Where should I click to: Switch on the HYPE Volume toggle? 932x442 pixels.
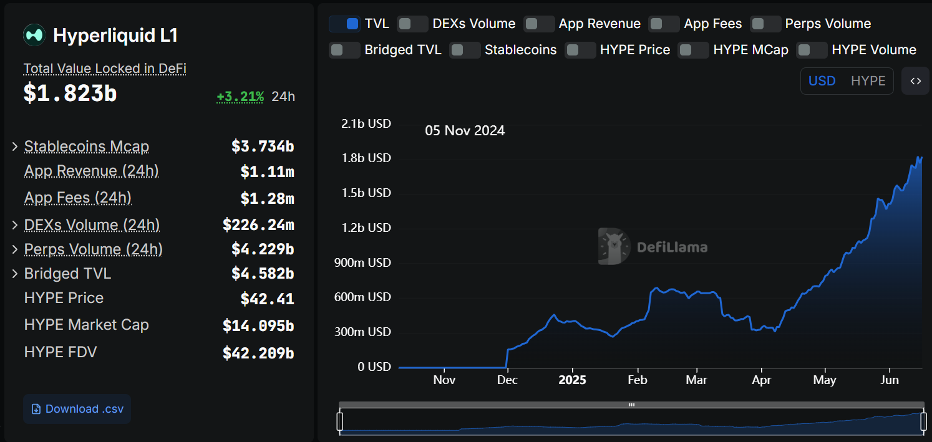click(x=812, y=50)
